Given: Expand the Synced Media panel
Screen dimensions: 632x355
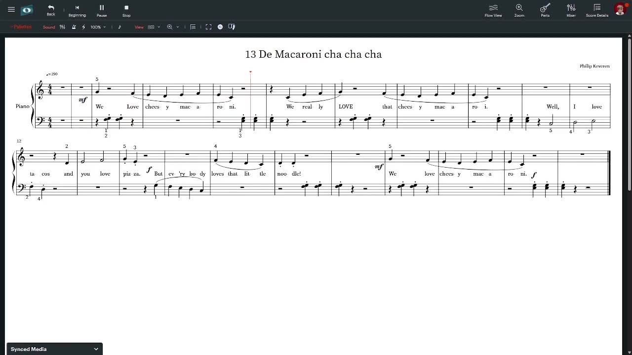Looking at the screenshot, I should point(54,349).
